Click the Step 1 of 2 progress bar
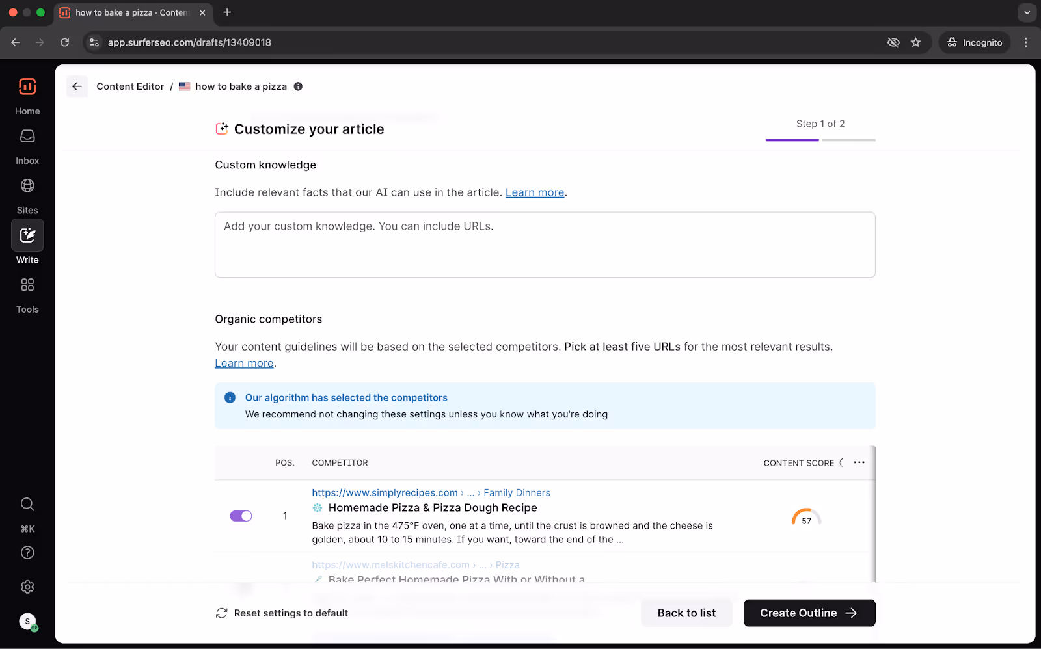Screen dimensions: 1041x649 point(820,140)
